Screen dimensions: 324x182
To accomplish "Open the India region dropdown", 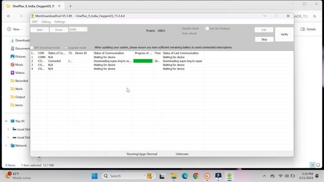I will click(x=78, y=29).
